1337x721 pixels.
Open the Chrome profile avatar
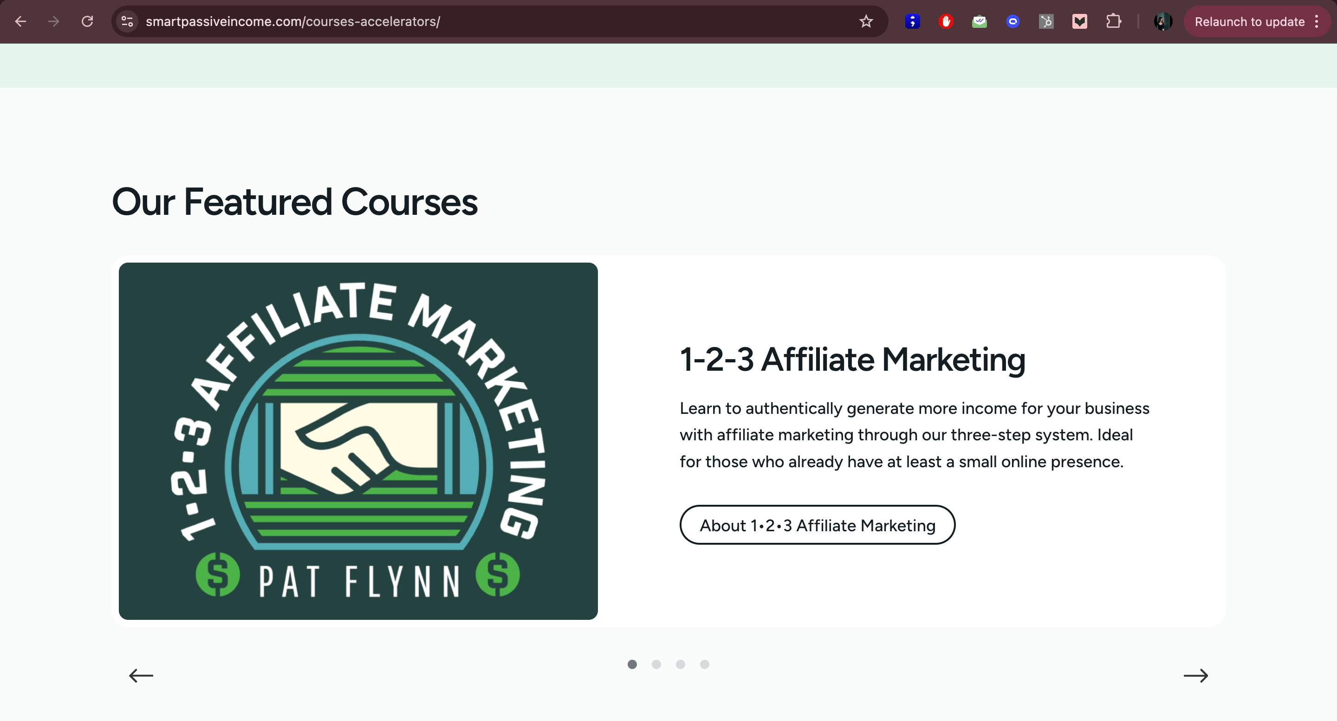1162,21
